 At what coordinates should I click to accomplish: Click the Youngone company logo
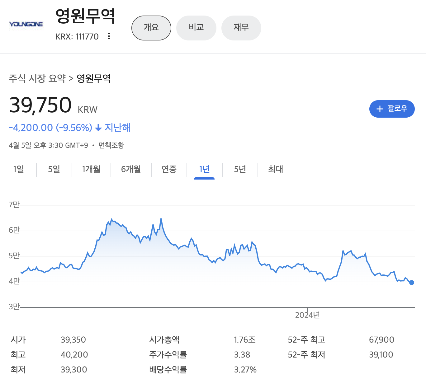[x=26, y=24]
